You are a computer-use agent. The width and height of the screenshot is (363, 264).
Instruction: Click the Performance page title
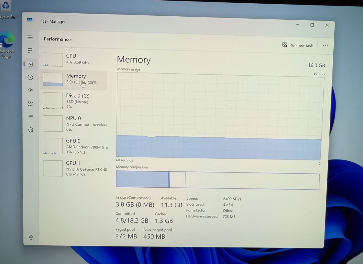[57, 39]
